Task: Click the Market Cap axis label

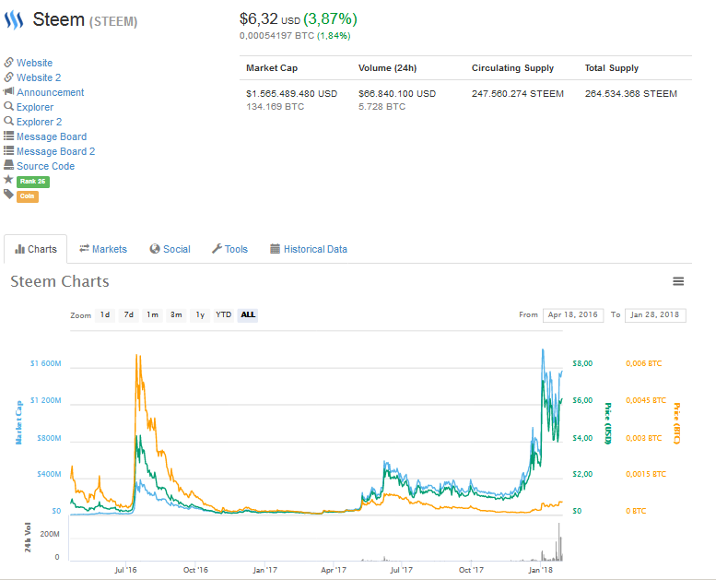Action: (18, 422)
